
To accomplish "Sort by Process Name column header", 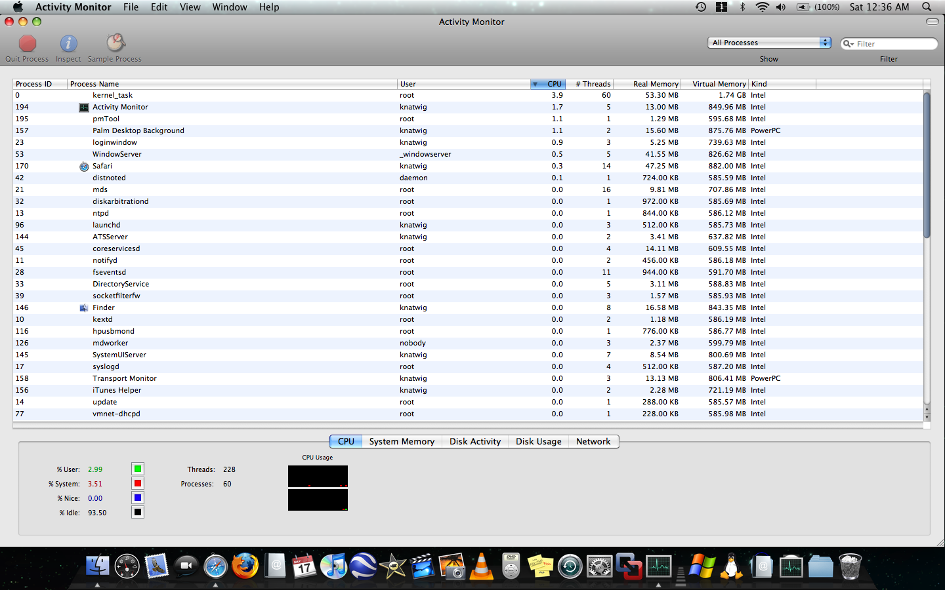I will [x=232, y=84].
